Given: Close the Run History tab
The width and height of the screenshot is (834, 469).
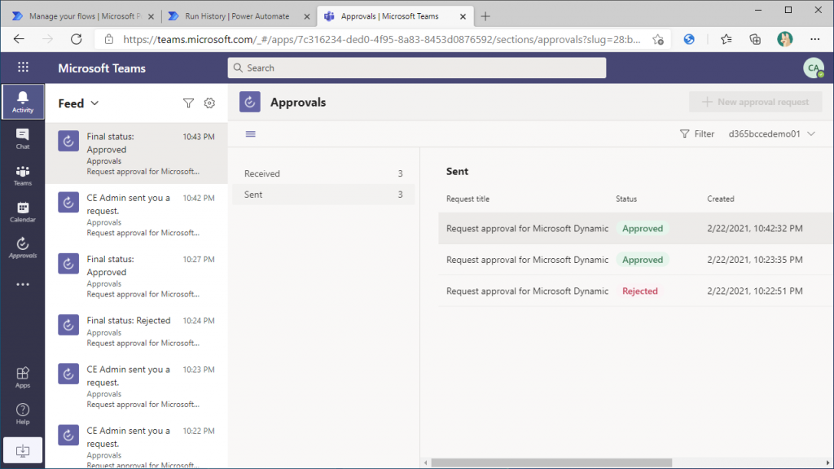Looking at the screenshot, I should (307, 16).
